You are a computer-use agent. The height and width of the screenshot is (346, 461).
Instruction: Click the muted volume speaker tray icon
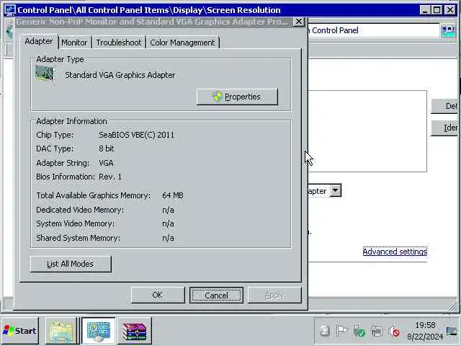(394, 332)
